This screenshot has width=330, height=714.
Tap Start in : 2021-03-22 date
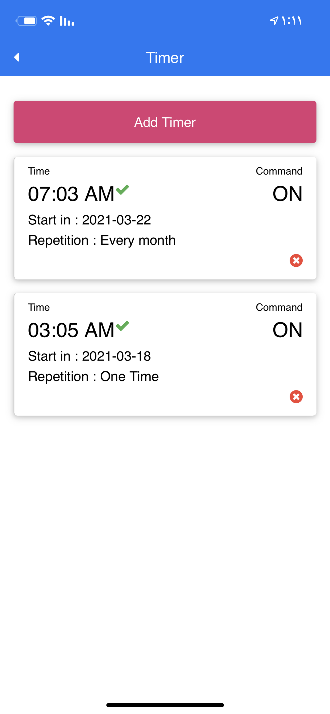90,220
